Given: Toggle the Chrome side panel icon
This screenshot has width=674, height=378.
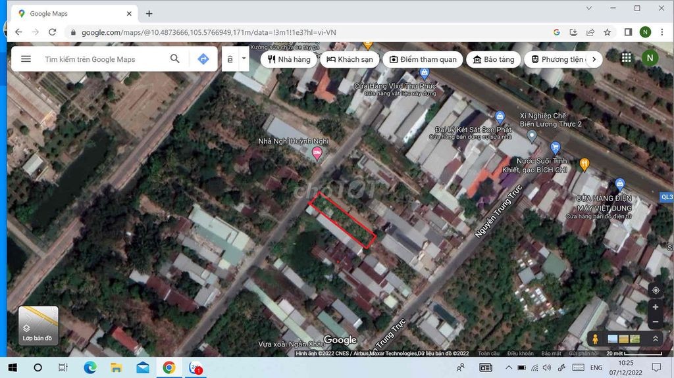Looking at the screenshot, I should (x=628, y=32).
